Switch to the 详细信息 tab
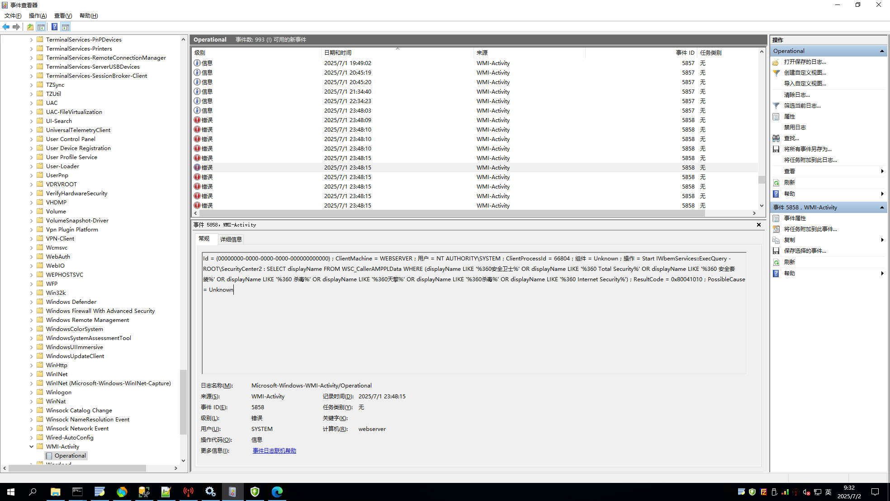 coord(231,239)
